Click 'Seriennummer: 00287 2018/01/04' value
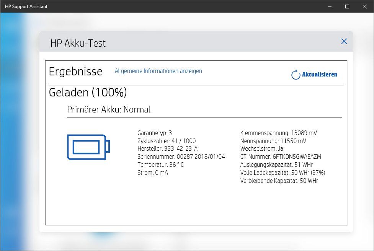This screenshot has width=374, height=251. [x=181, y=156]
